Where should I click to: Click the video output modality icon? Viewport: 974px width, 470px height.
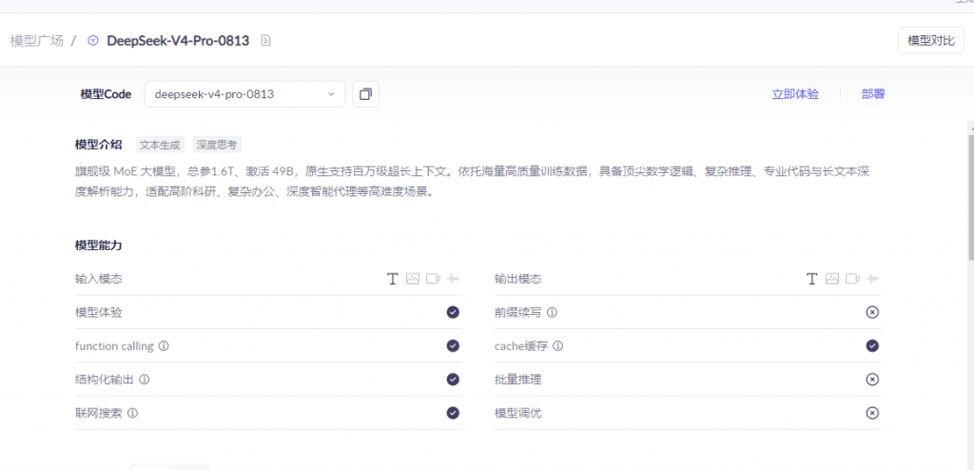click(852, 279)
